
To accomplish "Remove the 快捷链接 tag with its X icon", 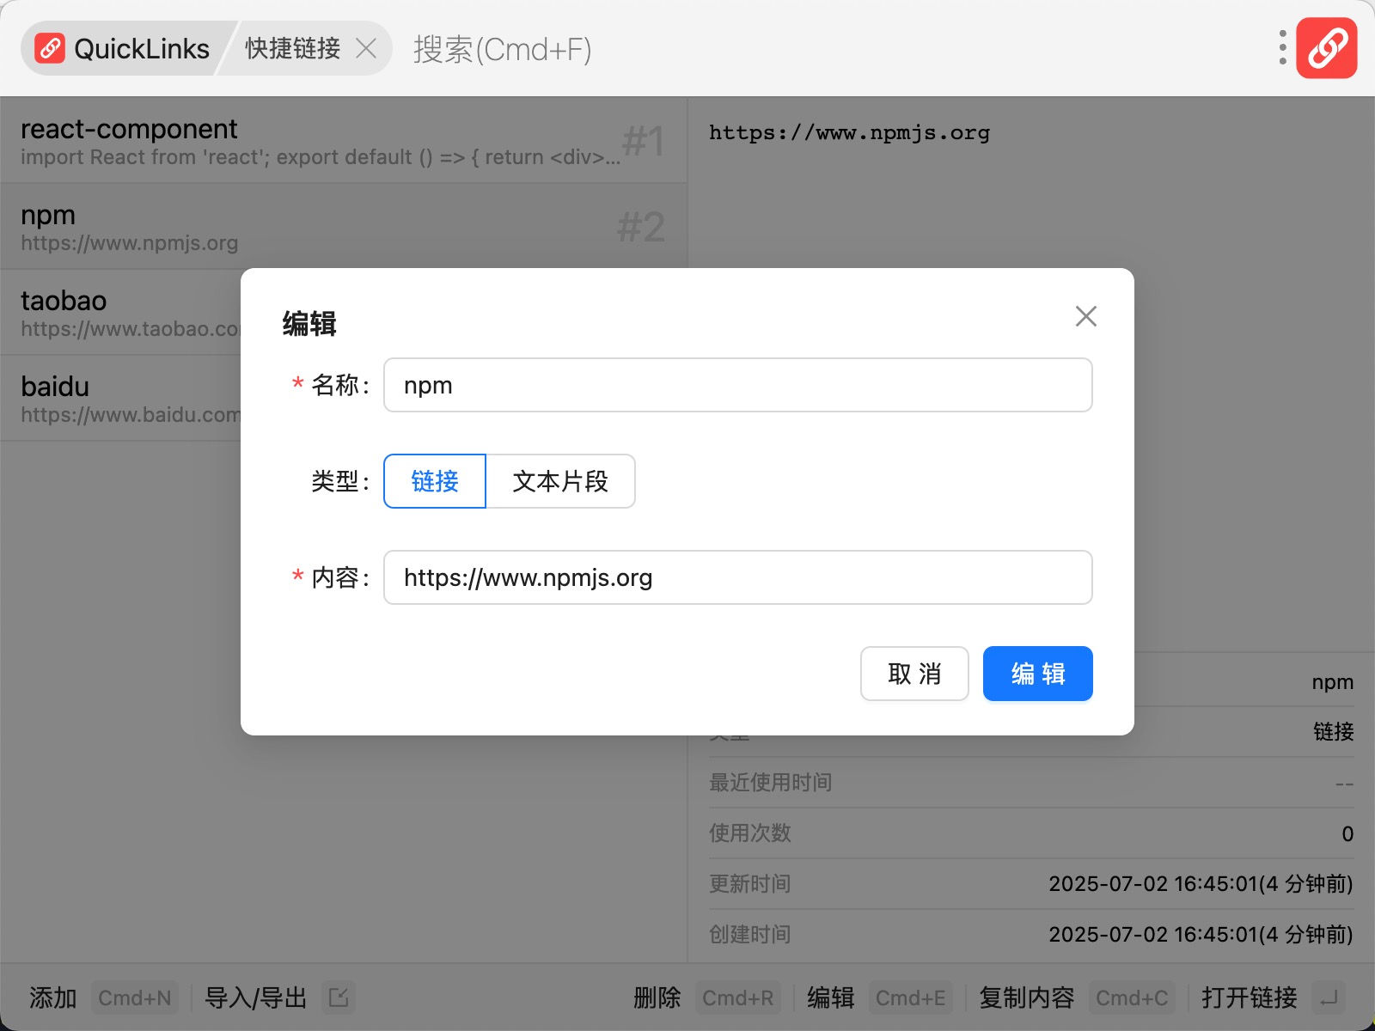I will point(366,49).
